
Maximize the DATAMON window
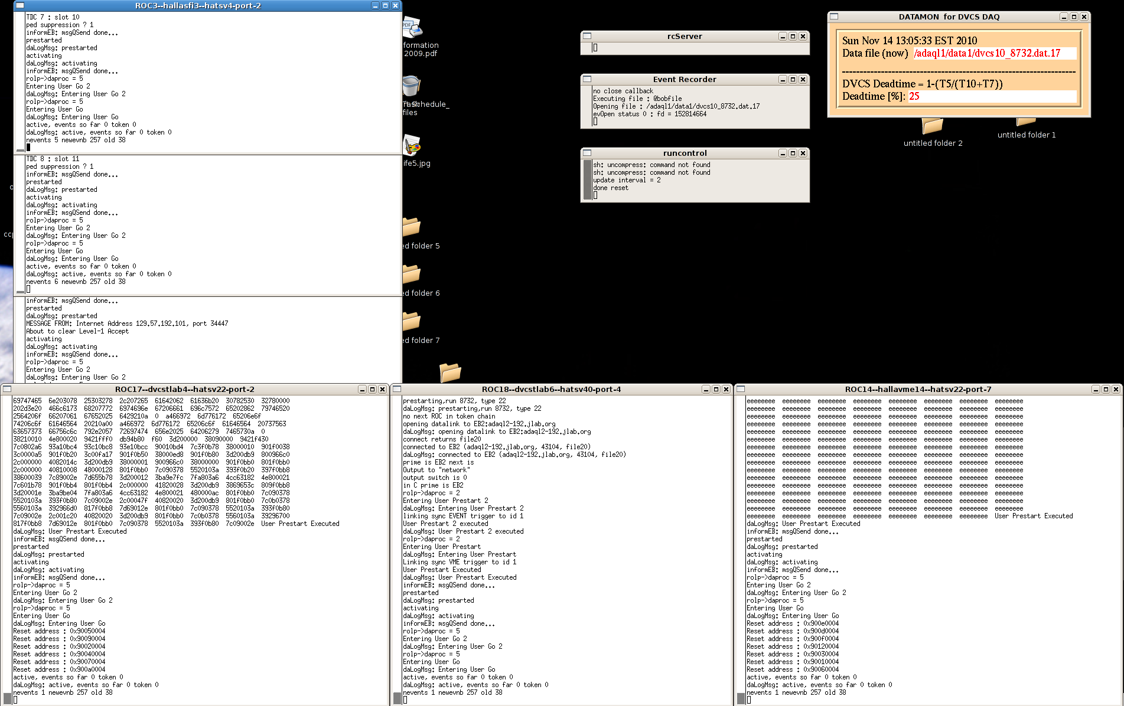pos(1074,17)
